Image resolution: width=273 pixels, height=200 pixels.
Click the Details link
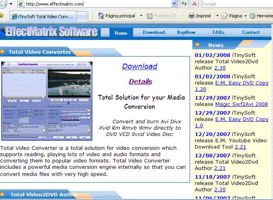[140, 81]
